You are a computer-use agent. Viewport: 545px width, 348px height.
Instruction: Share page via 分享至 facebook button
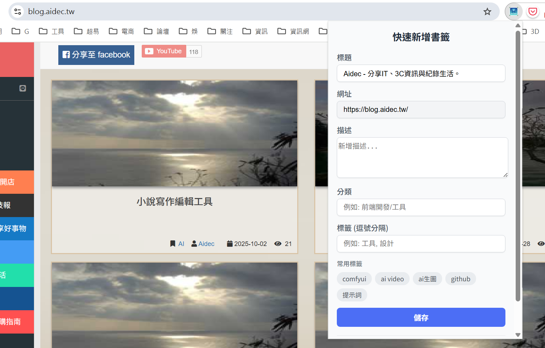[96, 55]
